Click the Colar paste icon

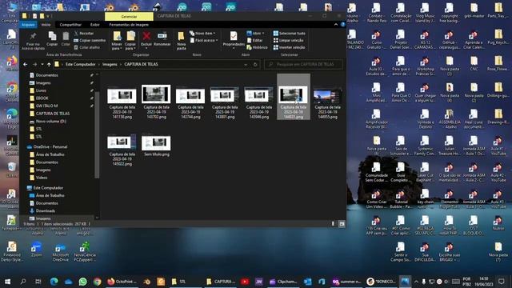pos(66,39)
